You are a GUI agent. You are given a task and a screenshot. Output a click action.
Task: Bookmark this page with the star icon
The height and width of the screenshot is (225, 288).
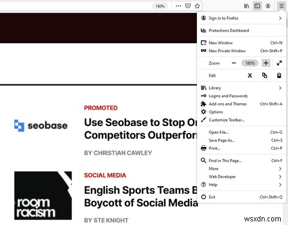(197, 6)
